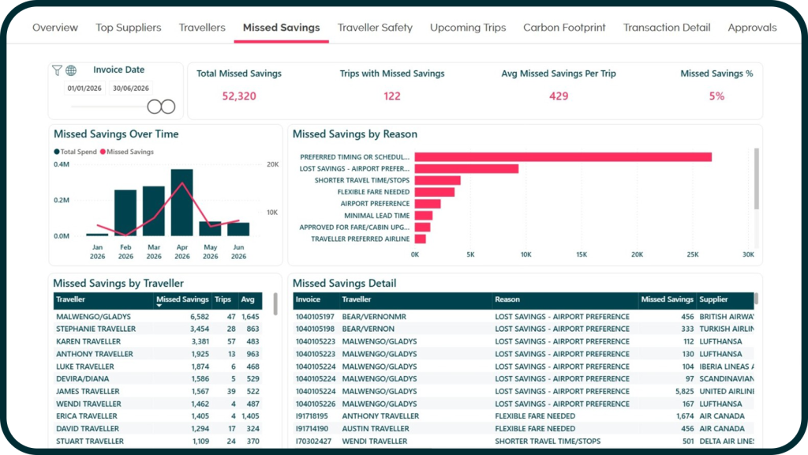Click the April 2026 spend bar
Screen dimensions: 808x455
click(x=182, y=203)
